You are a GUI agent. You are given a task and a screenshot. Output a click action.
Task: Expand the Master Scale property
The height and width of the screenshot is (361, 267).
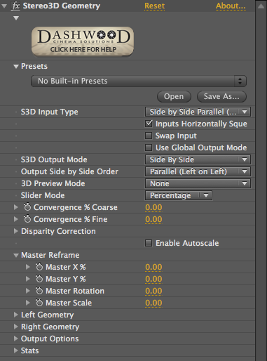coord(27,303)
